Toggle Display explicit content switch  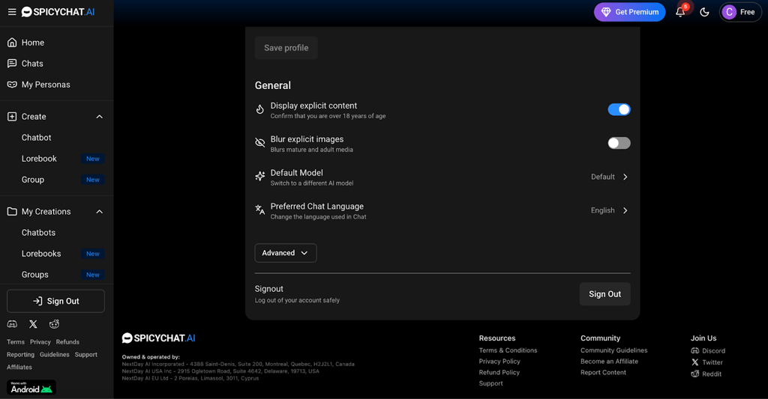tap(619, 109)
